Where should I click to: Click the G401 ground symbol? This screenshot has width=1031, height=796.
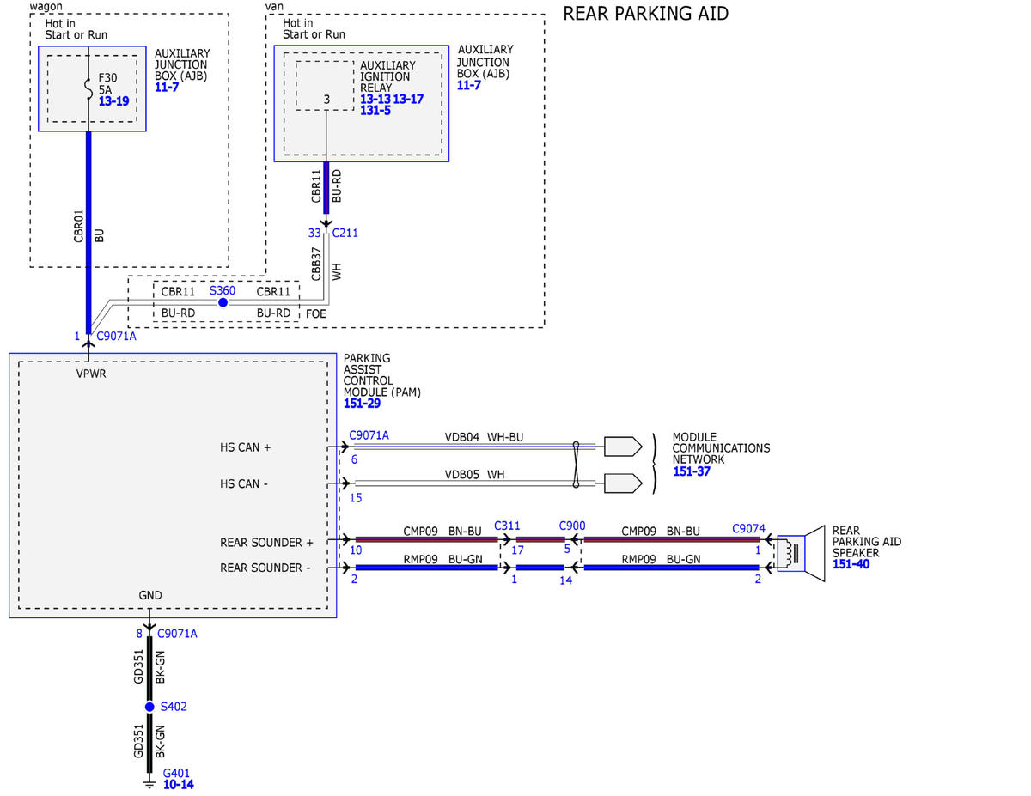tap(149, 782)
